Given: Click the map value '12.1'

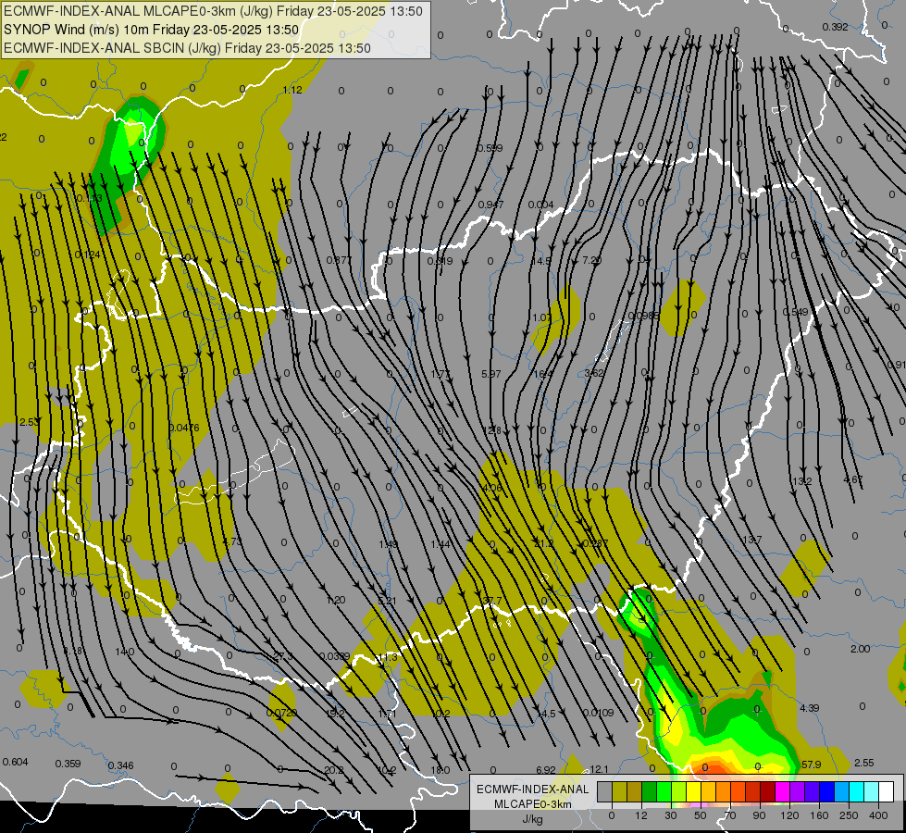Looking at the screenshot, I should click(599, 769).
